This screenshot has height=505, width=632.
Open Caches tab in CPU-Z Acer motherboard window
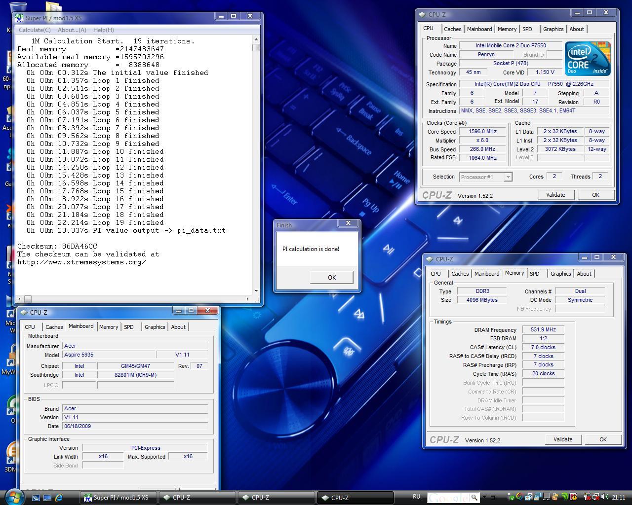(54, 327)
